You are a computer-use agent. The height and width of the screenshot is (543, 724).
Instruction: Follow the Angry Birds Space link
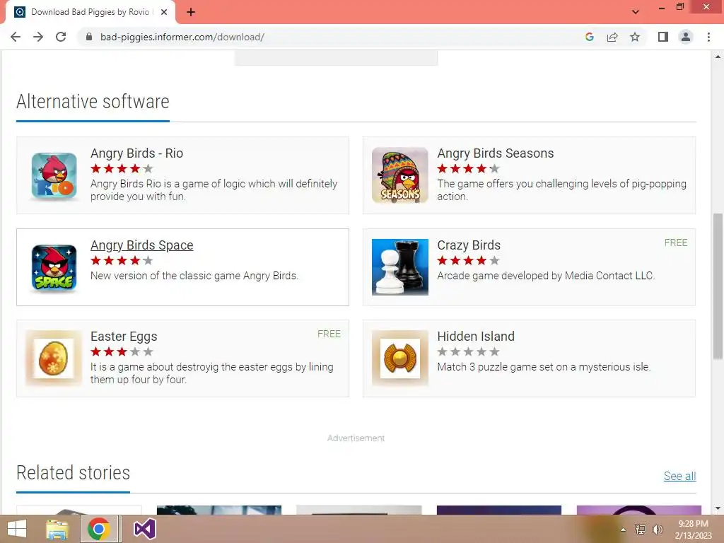[141, 245]
